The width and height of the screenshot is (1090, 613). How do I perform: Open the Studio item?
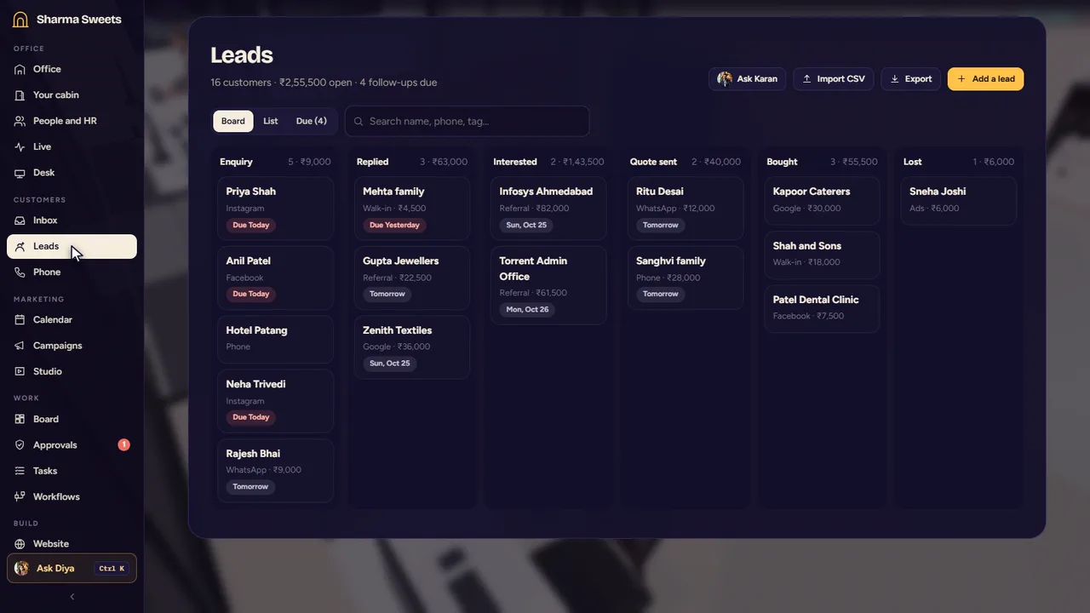[72, 371]
